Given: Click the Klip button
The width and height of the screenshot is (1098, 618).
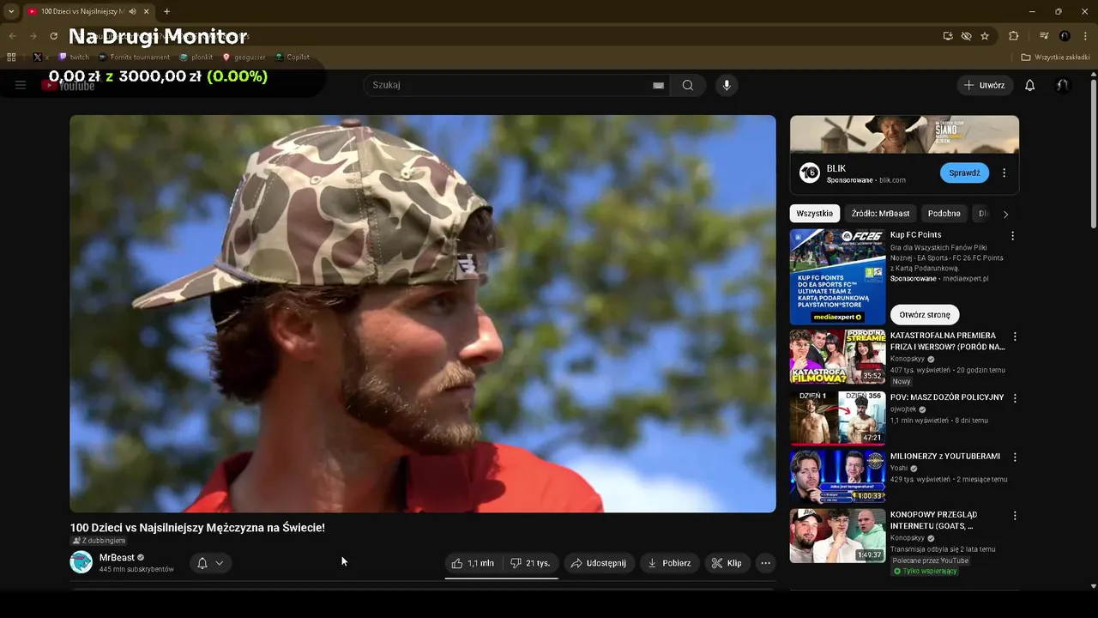Looking at the screenshot, I should tap(727, 563).
